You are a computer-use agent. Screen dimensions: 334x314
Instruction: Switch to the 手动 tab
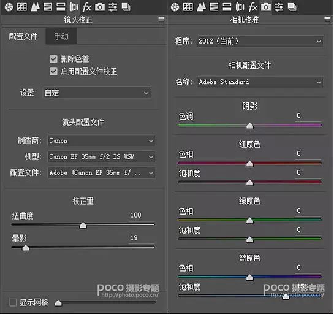[61, 36]
